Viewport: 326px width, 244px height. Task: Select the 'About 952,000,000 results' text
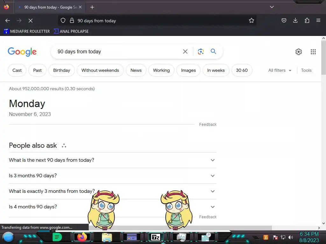(x=36, y=89)
